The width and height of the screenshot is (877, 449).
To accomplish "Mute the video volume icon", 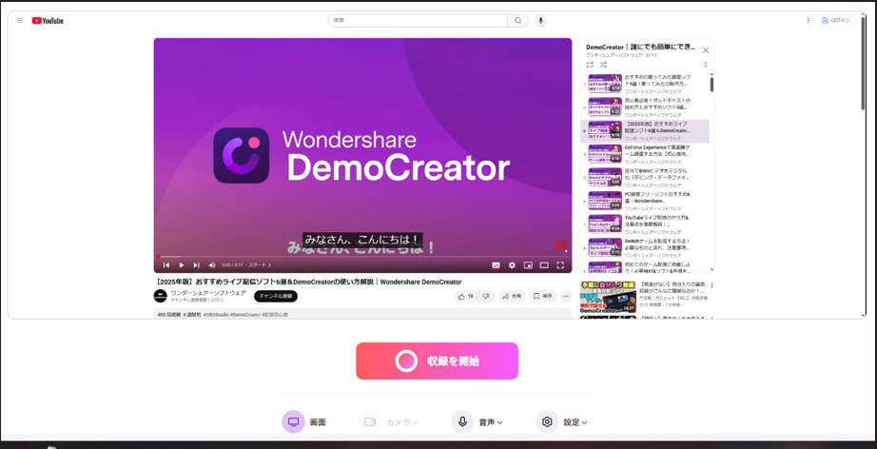I will pos(212,265).
